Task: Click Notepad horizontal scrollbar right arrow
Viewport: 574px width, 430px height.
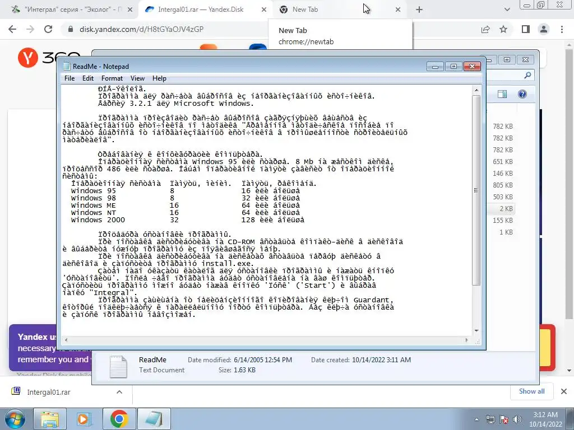Action: click(466, 340)
